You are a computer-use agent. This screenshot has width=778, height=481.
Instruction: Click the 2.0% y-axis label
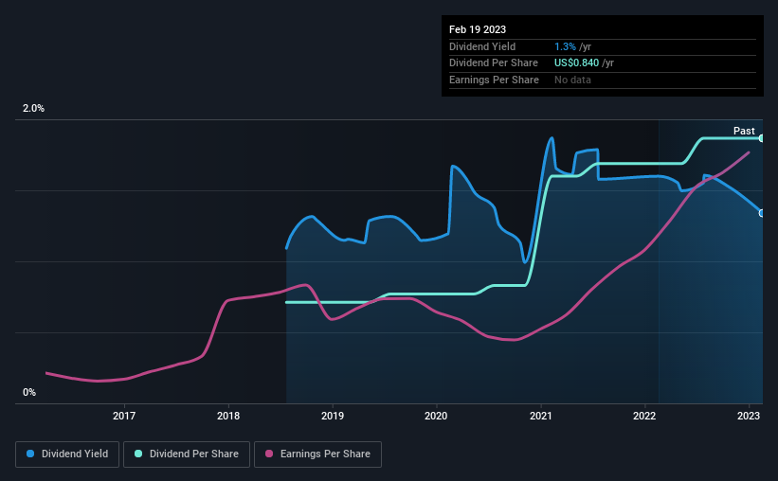33,109
